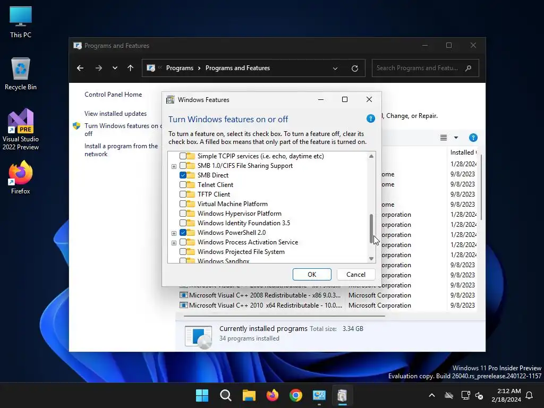
Task: Open the notification bell in system tray
Action: (x=530, y=395)
